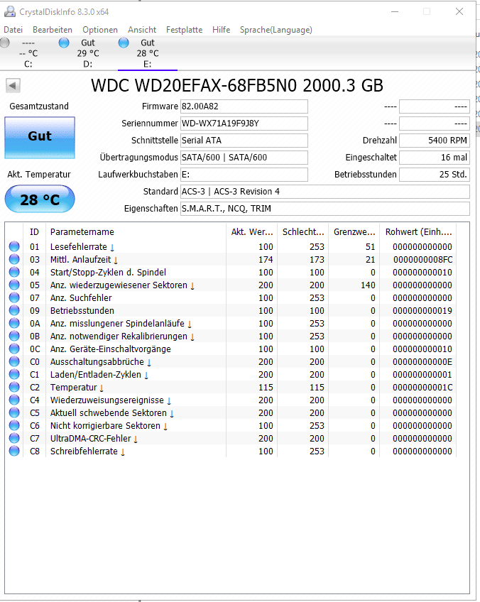Click the Übertragungsmodus field SATA/600

click(x=244, y=157)
